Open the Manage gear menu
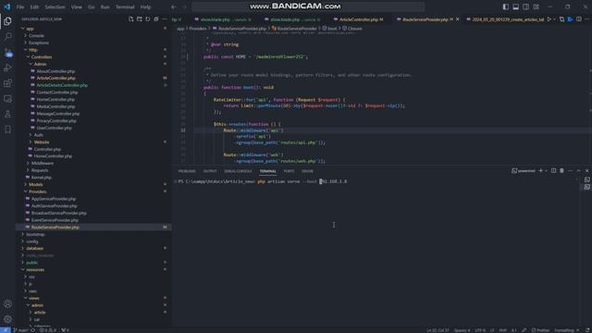The image size is (592, 333). (7, 319)
